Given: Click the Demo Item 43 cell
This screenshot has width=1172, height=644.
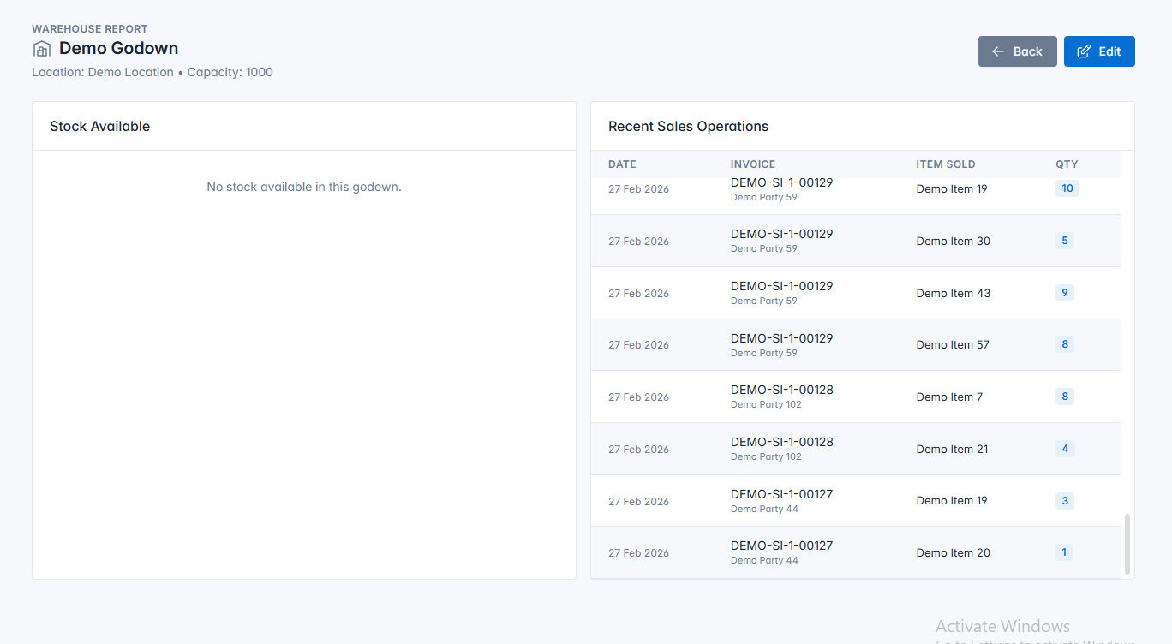Looking at the screenshot, I should [953, 293].
